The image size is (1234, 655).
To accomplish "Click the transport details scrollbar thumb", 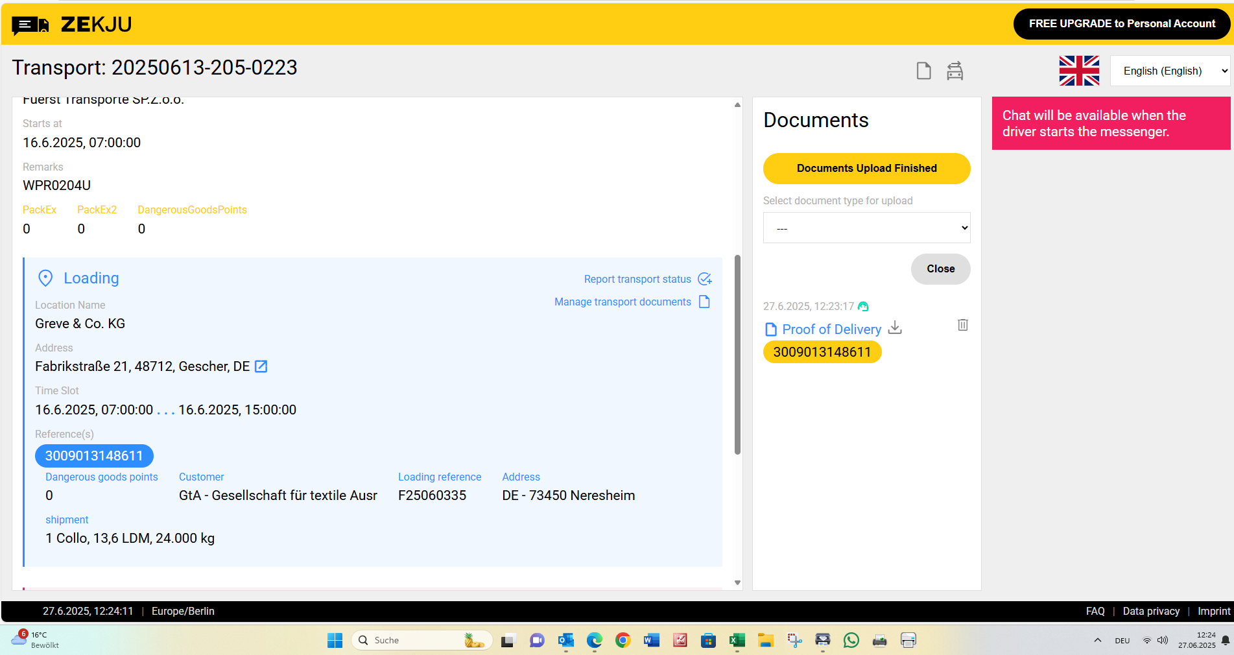I will pos(737,355).
